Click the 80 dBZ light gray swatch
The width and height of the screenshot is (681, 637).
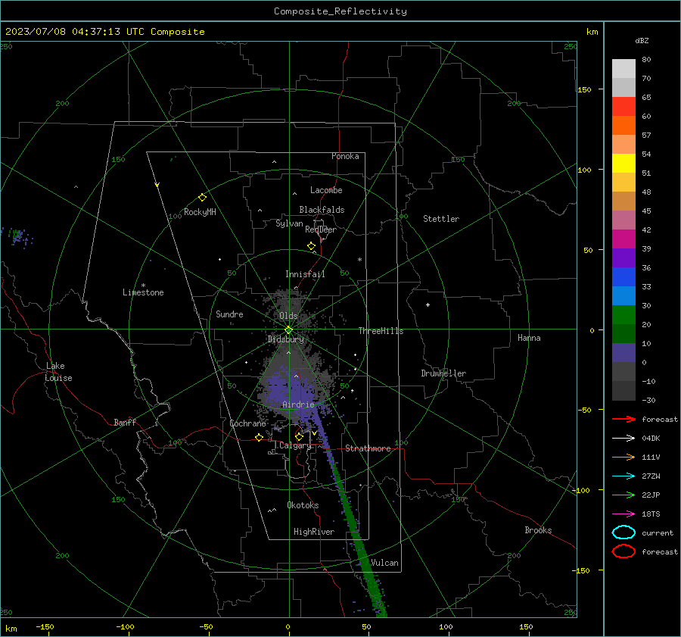pos(623,68)
